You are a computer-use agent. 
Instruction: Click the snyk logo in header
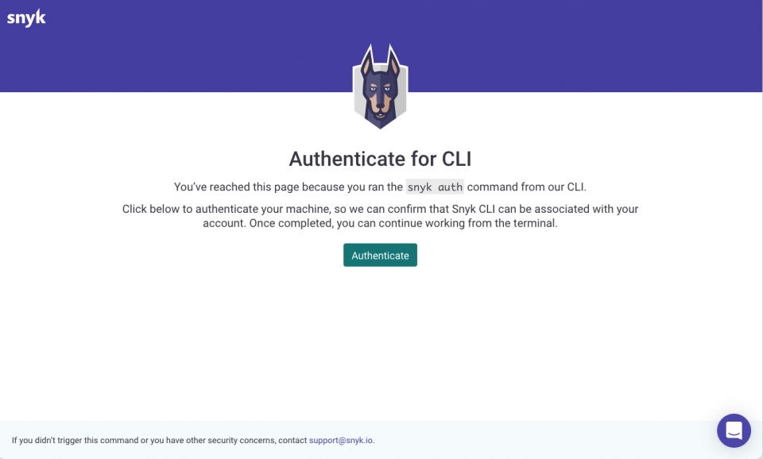click(x=26, y=18)
